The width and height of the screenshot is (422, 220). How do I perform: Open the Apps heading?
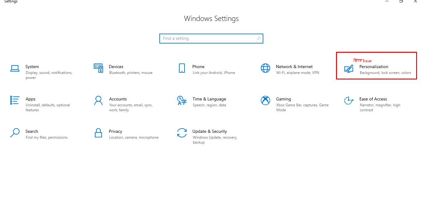point(31,99)
